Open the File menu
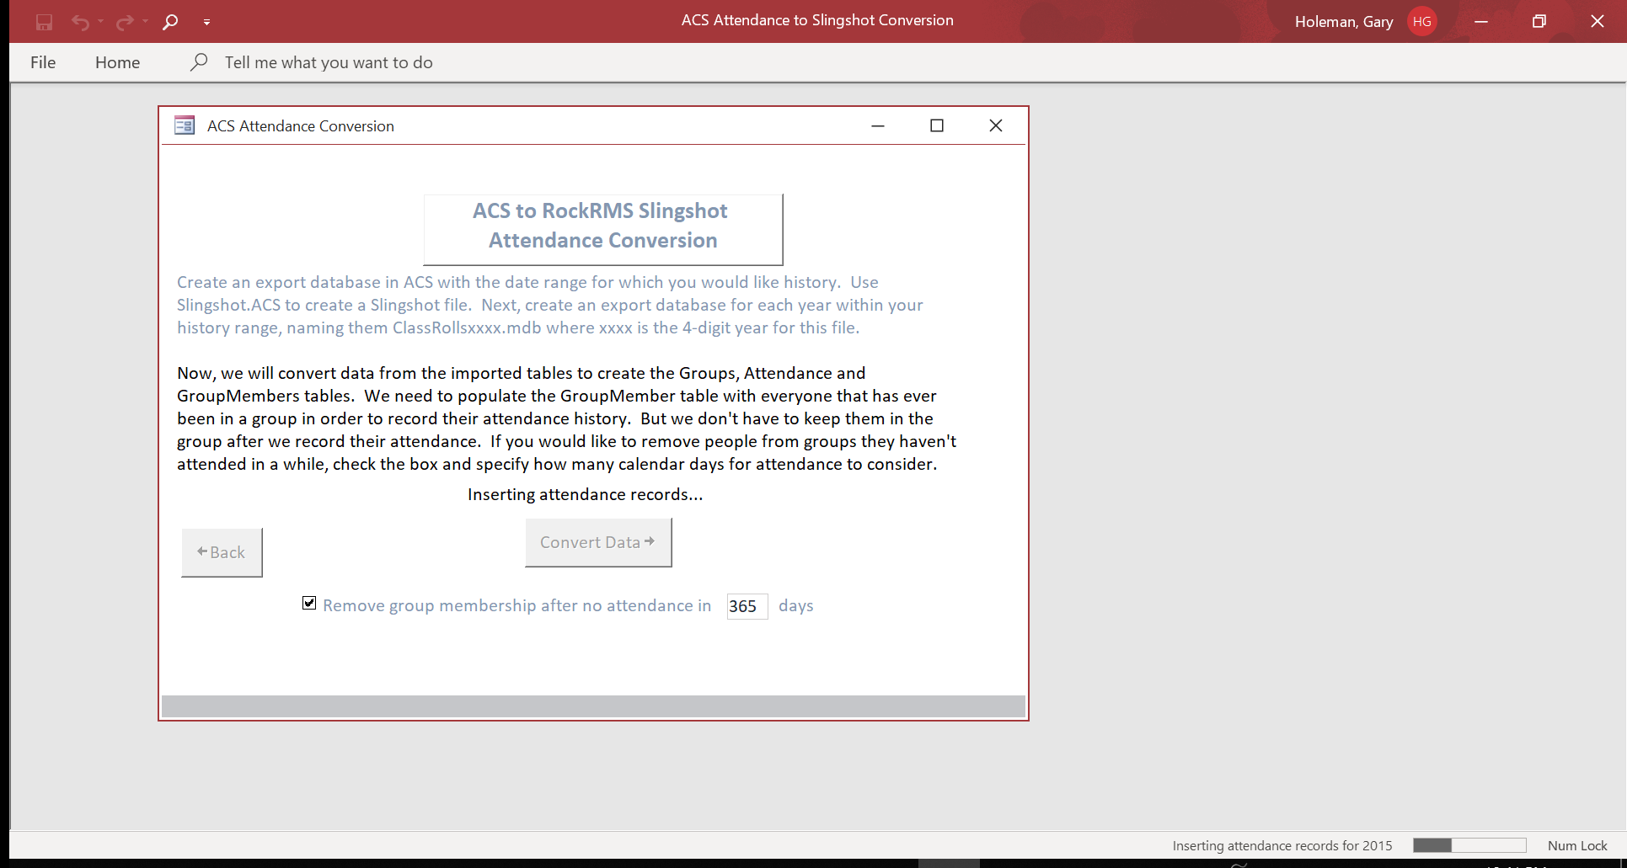The width and height of the screenshot is (1627, 868). tap(43, 62)
